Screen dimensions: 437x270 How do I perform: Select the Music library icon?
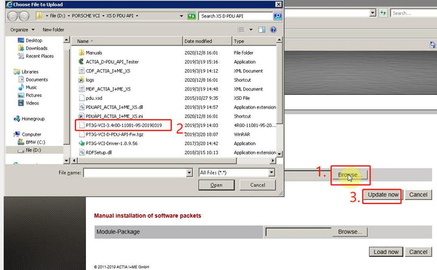[21, 88]
